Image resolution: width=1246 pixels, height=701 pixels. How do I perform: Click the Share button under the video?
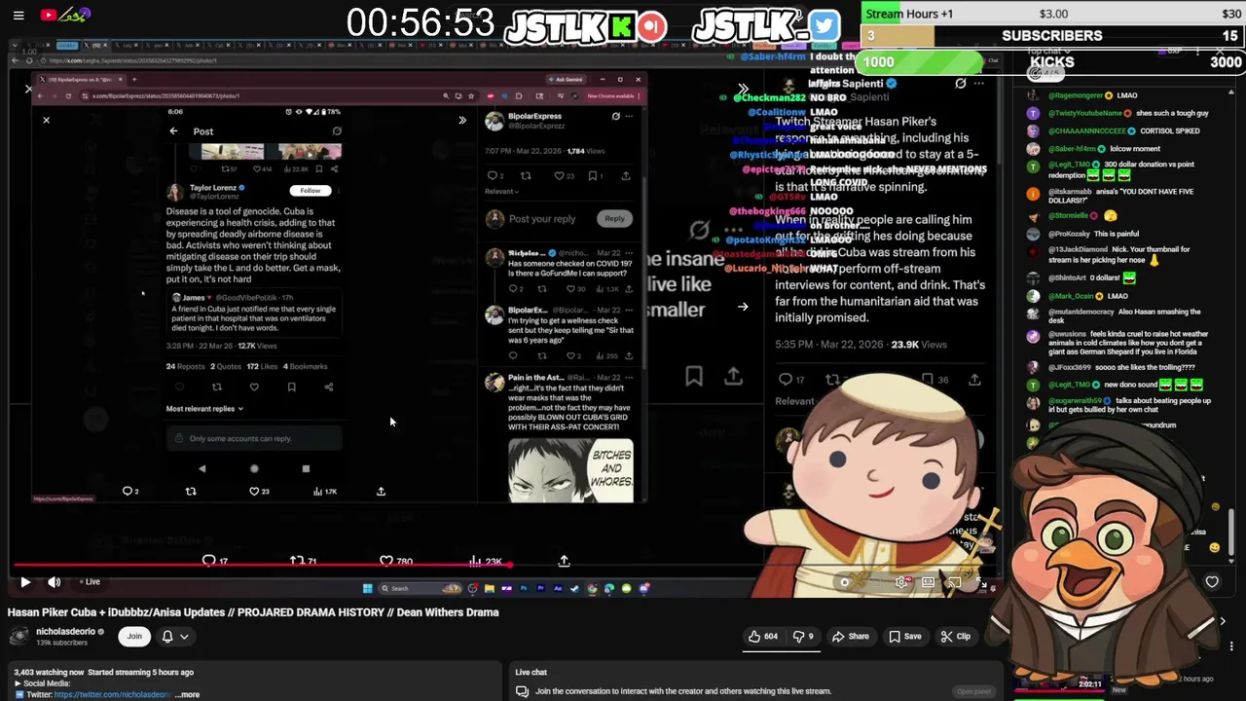[850, 636]
